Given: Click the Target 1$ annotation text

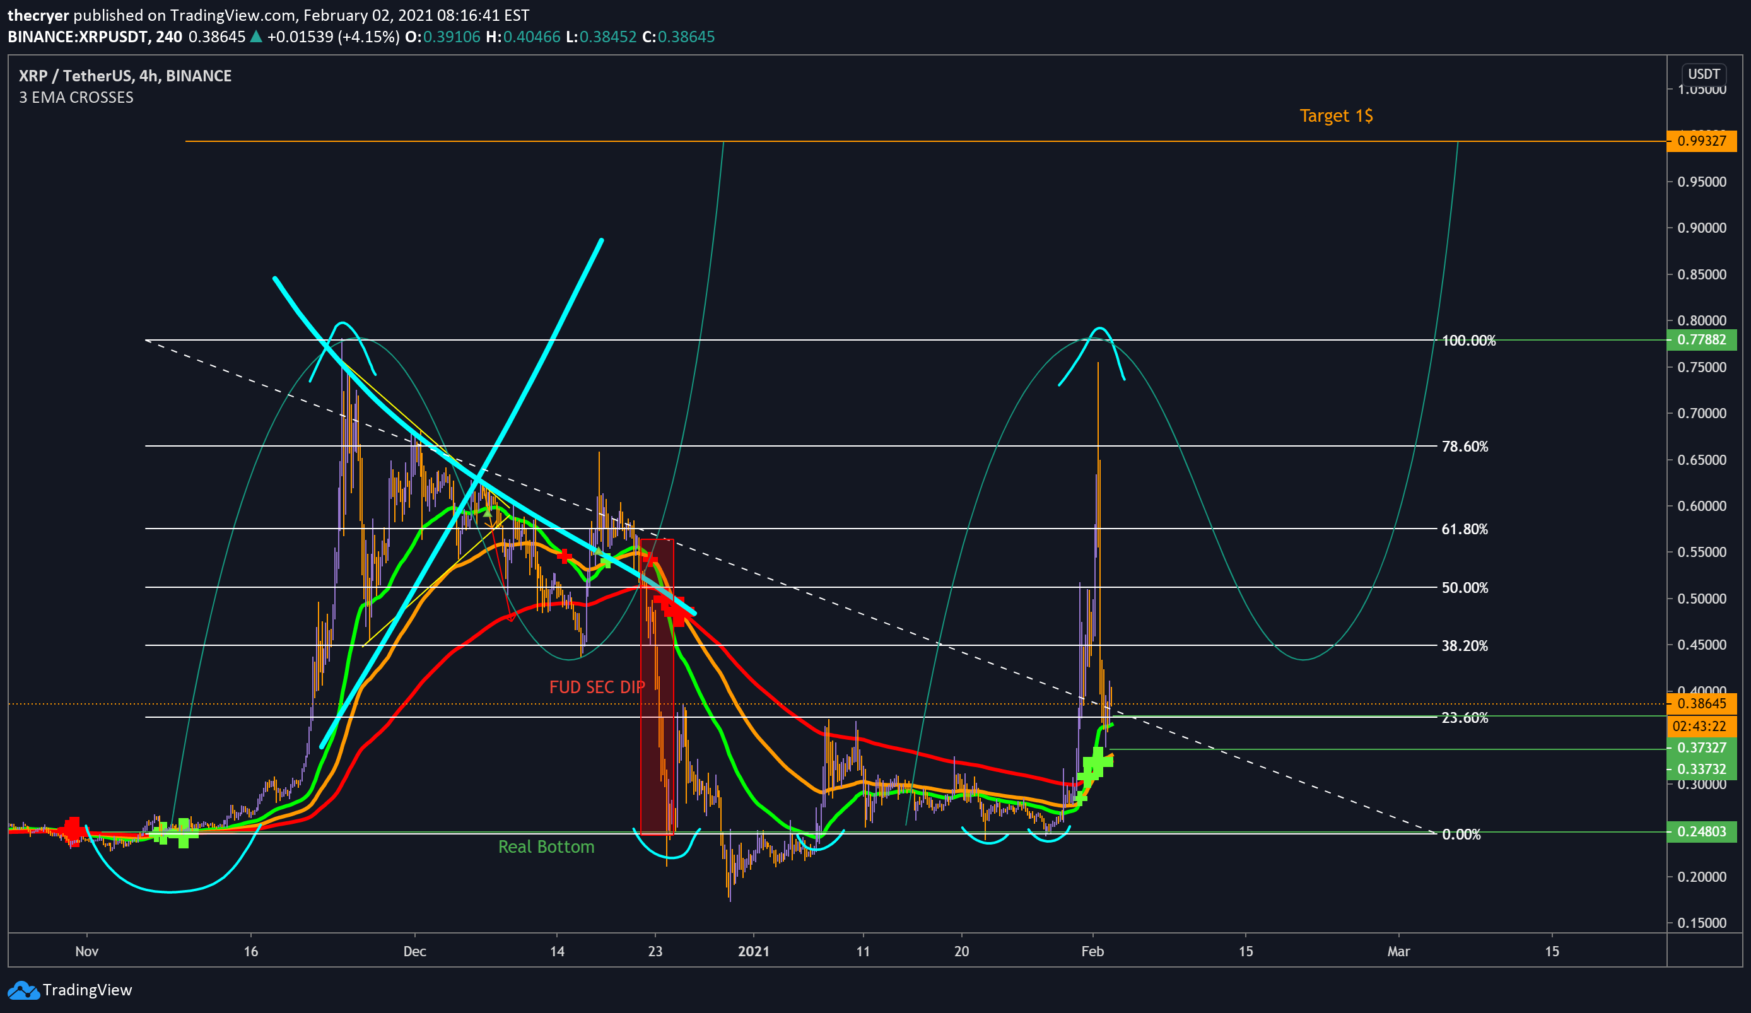Looking at the screenshot, I should pyautogui.click(x=1335, y=115).
